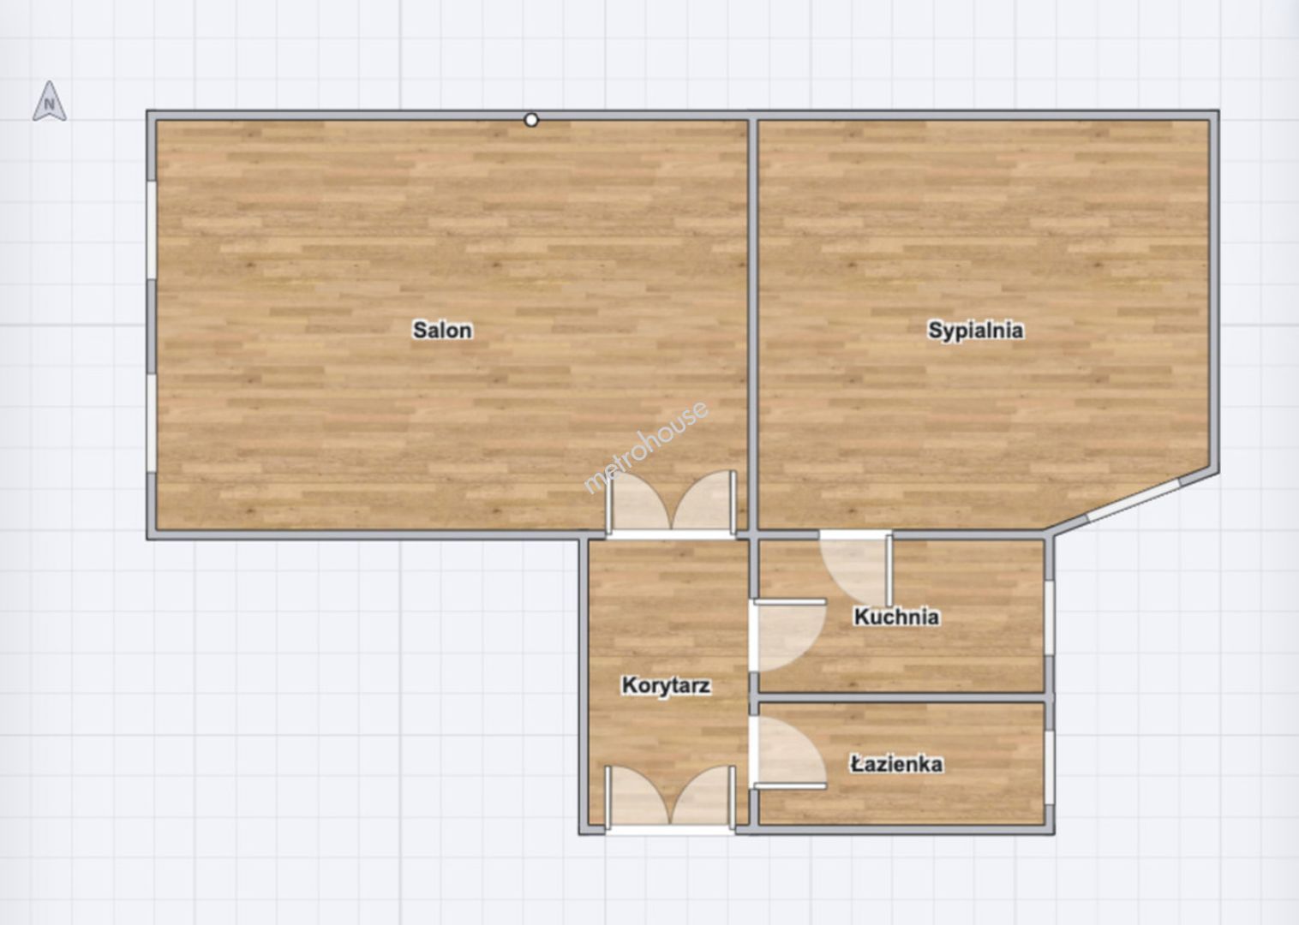Select the door from Korytarz into Kuchnia
Image resolution: width=1299 pixels, height=925 pixels.
[787, 635]
